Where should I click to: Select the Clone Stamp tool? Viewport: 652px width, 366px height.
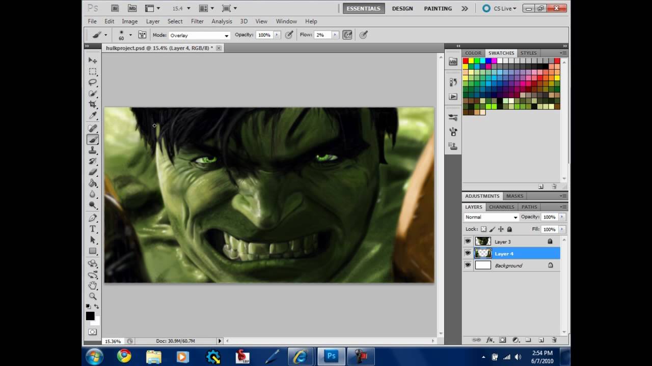[93, 150]
